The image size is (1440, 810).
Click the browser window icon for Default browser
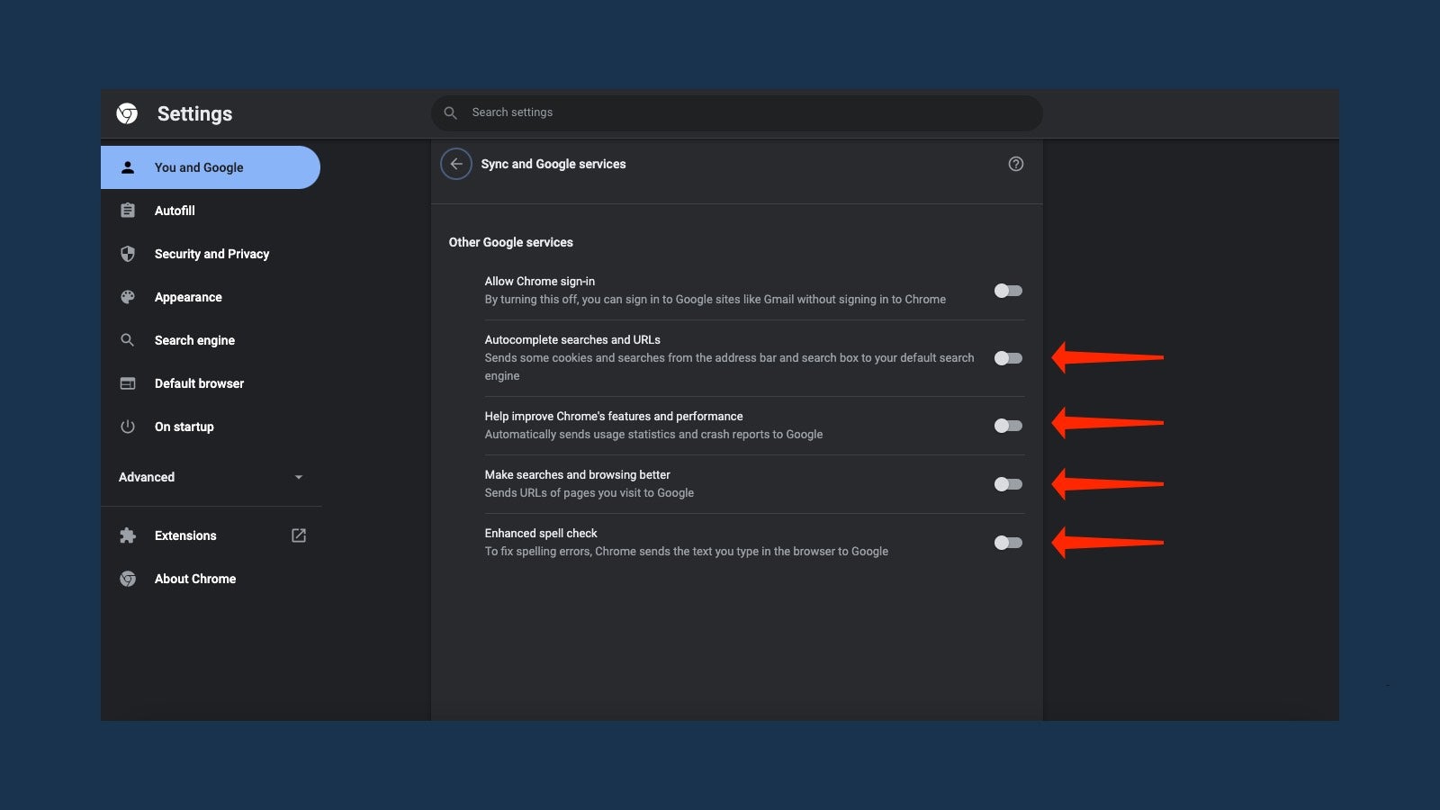click(128, 383)
